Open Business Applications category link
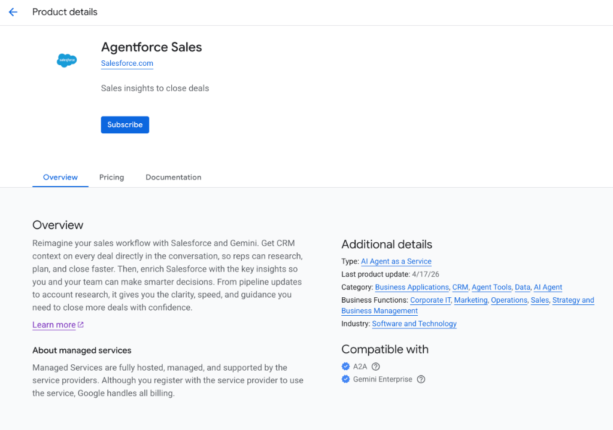613x430 pixels. (412, 287)
